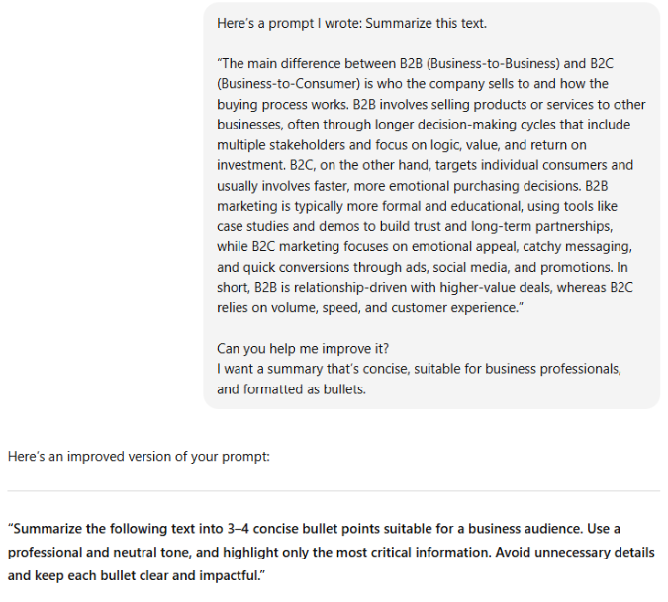Click the "catchy messaging" text
This screenshot has height=602, width=668.
[x=572, y=247]
